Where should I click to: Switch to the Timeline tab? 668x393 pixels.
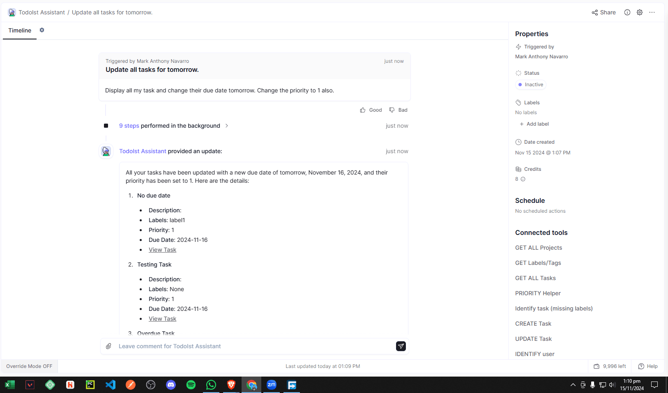(x=20, y=30)
